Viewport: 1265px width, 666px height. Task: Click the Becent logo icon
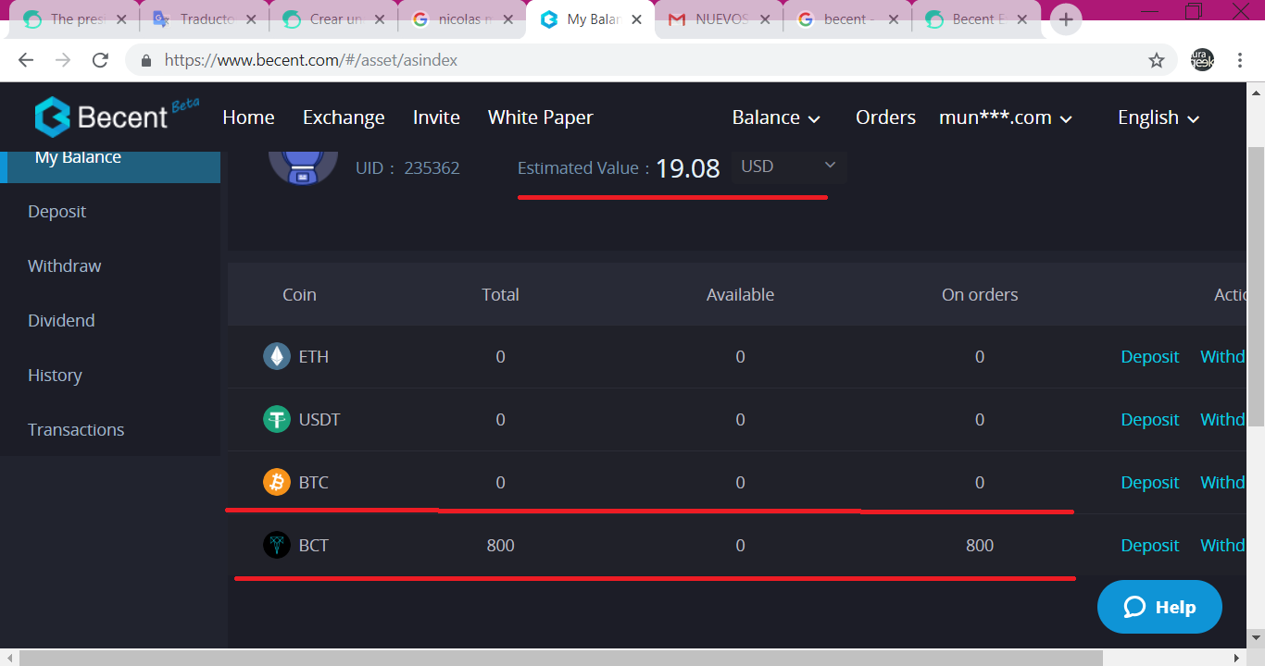[52, 117]
